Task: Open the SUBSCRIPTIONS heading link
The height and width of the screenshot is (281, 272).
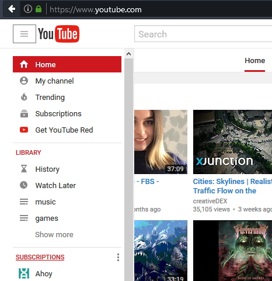Action: [x=40, y=257]
